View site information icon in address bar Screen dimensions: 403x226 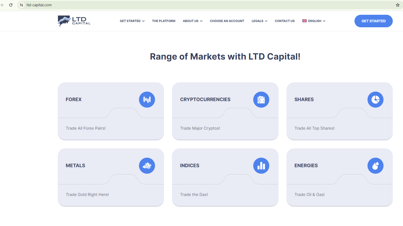(x=21, y=5)
